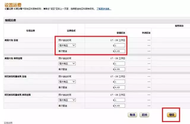Click 17 - 28 工作日 for 阿拉斯加和夏威夷 街道
190x124 pixels.
tap(118, 77)
